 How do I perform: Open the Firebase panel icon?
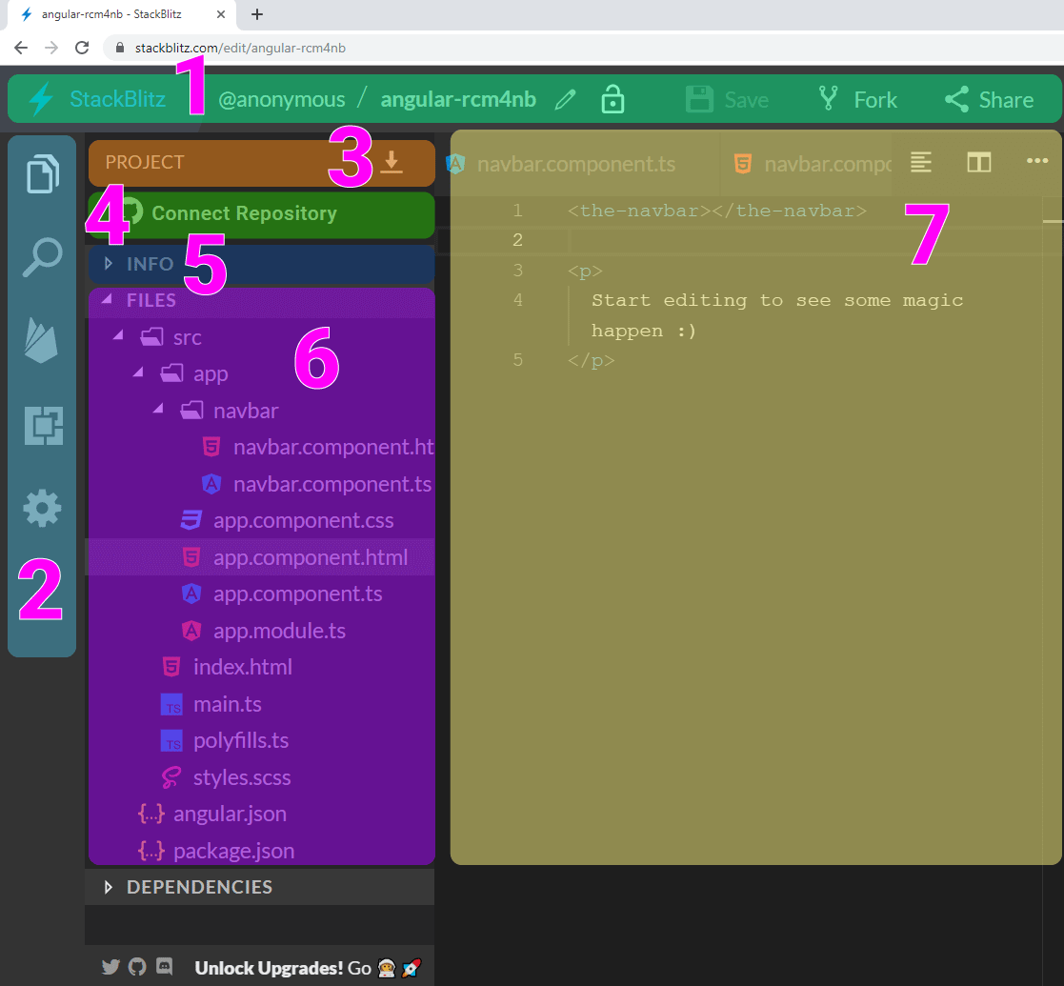41,340
